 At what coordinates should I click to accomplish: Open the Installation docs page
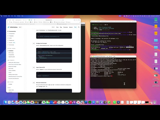(11, 51)
